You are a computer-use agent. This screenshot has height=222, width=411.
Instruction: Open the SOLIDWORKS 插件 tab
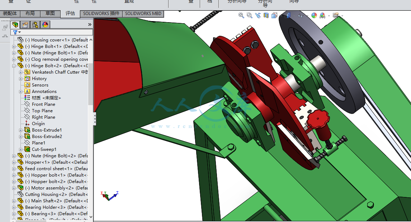[101, 14]
